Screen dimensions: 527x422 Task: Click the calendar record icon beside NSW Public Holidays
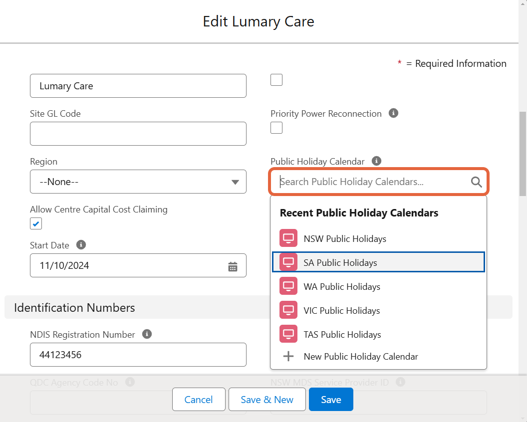(x=288, y=238)
